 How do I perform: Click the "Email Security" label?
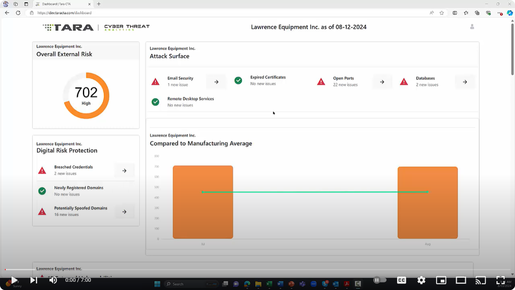(180, 78)
